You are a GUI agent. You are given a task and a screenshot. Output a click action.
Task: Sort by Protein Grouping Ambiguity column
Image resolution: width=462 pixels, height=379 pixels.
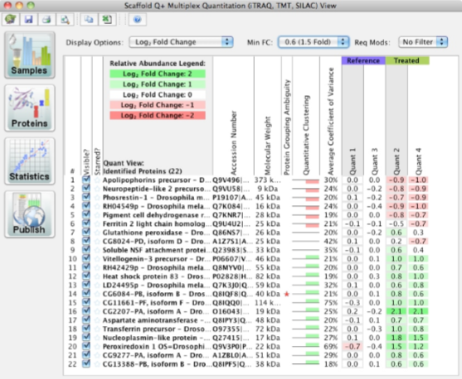[x=287, y=127]
